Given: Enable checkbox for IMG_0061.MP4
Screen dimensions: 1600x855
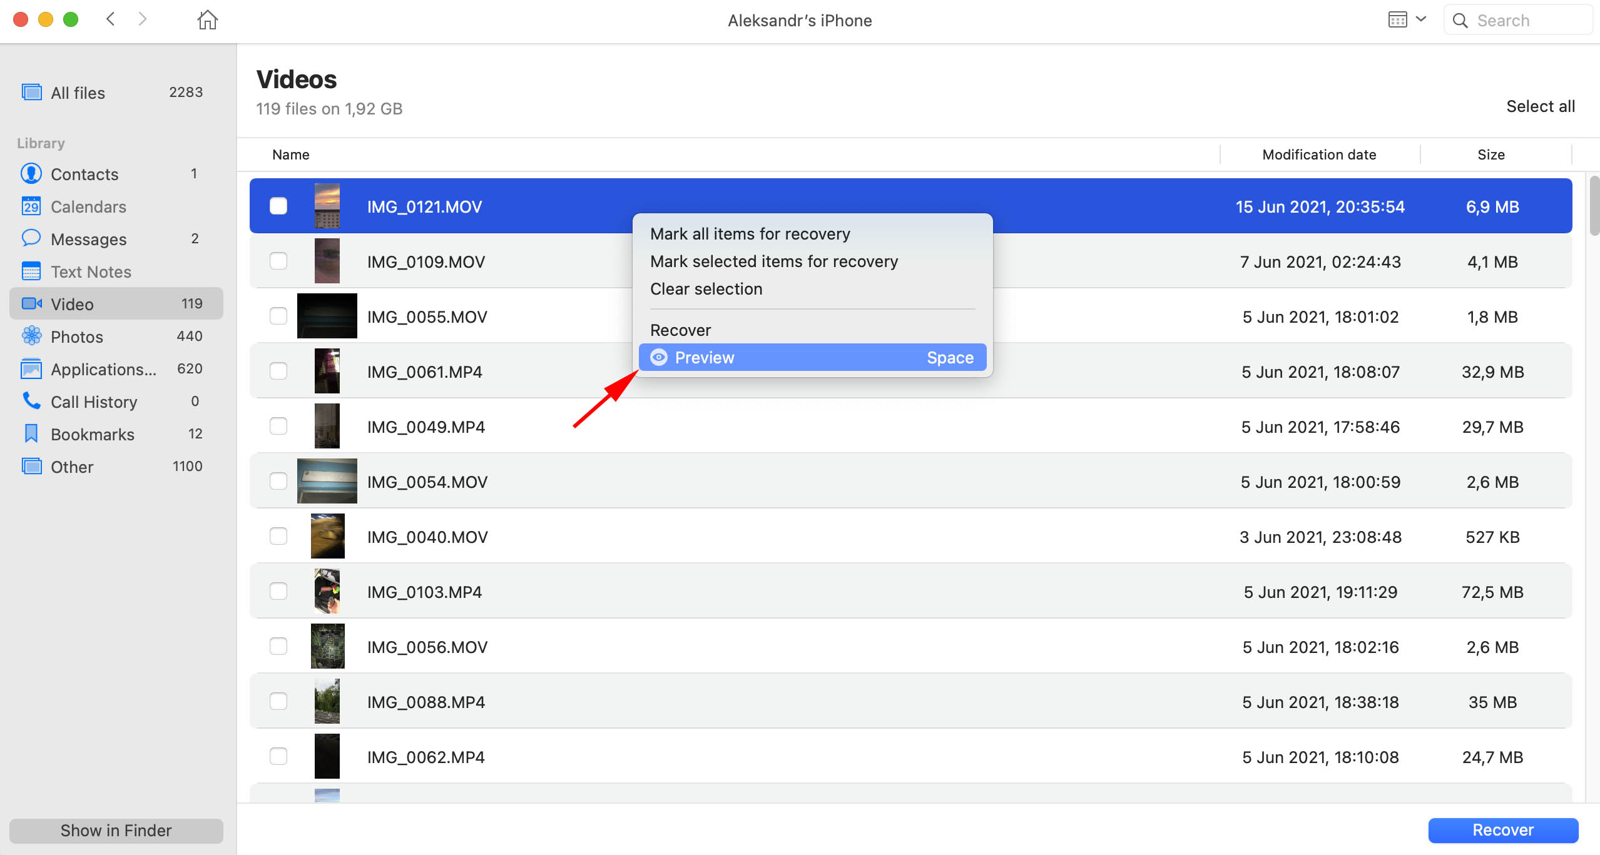Looking at the screenshot, I should point(278,372).
